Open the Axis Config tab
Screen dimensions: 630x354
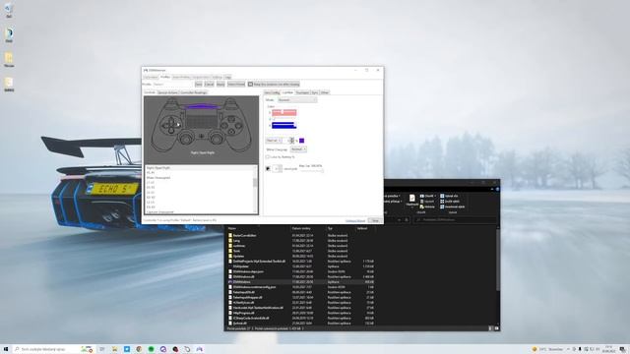point(272,92)
